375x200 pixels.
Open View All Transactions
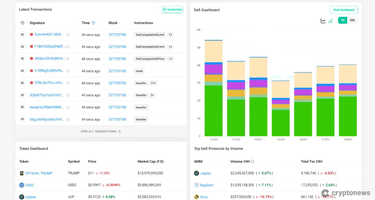coord(101,131)
